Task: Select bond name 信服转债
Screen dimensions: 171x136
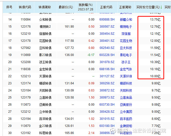Action: 45,34
